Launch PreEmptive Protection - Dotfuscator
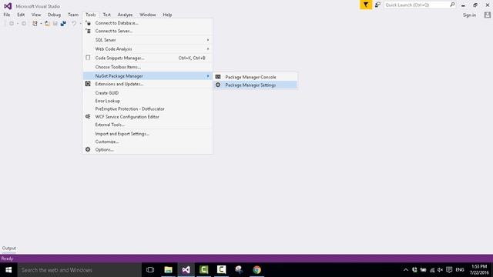This screenshot has height=277, width=493. pos(147,108)
